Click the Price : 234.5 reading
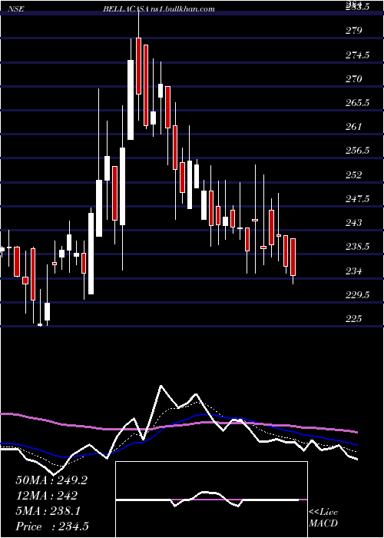This screenshot has width=384, height=538. click(52, 526)
